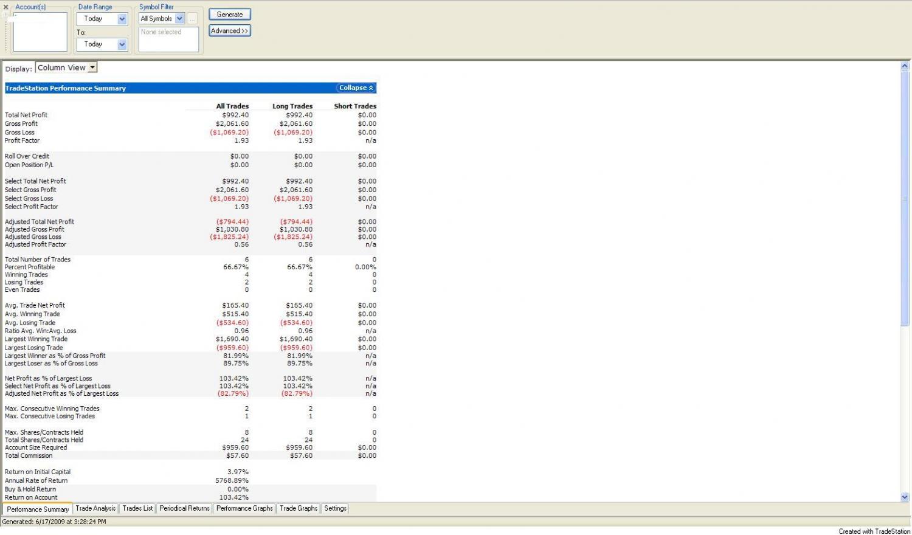Screen dimensions: 912x535
Task: Click the vertical scrollbar thumb
Action: tap(905, 199)
